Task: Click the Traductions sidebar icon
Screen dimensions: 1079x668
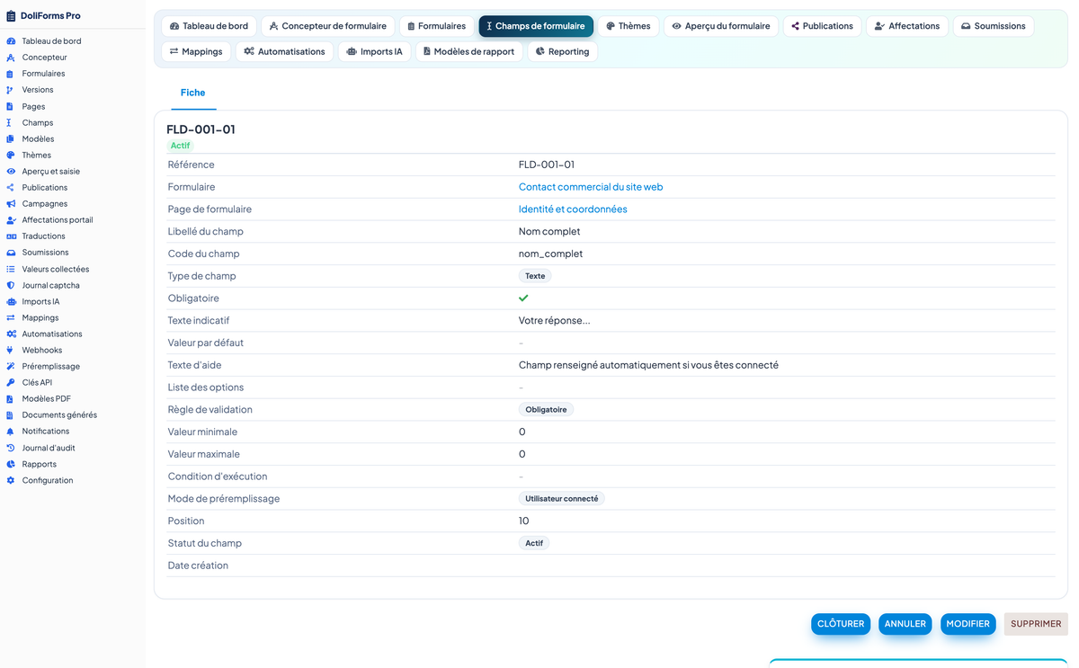Action: pyautogui.click(x=11, y=236)
